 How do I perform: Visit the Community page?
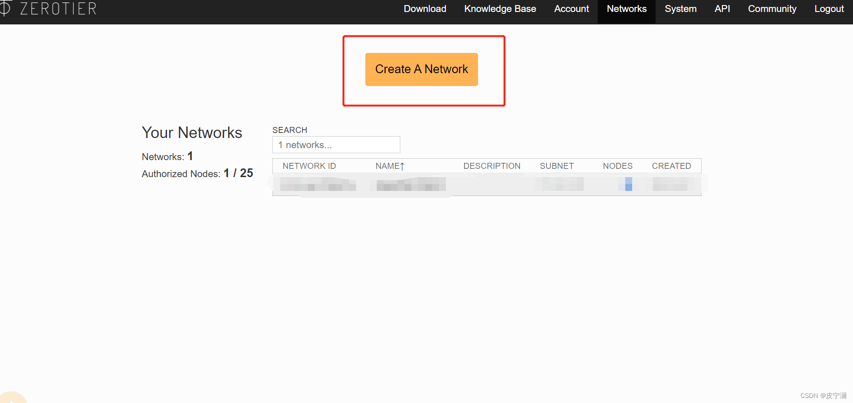click(772, 9)
